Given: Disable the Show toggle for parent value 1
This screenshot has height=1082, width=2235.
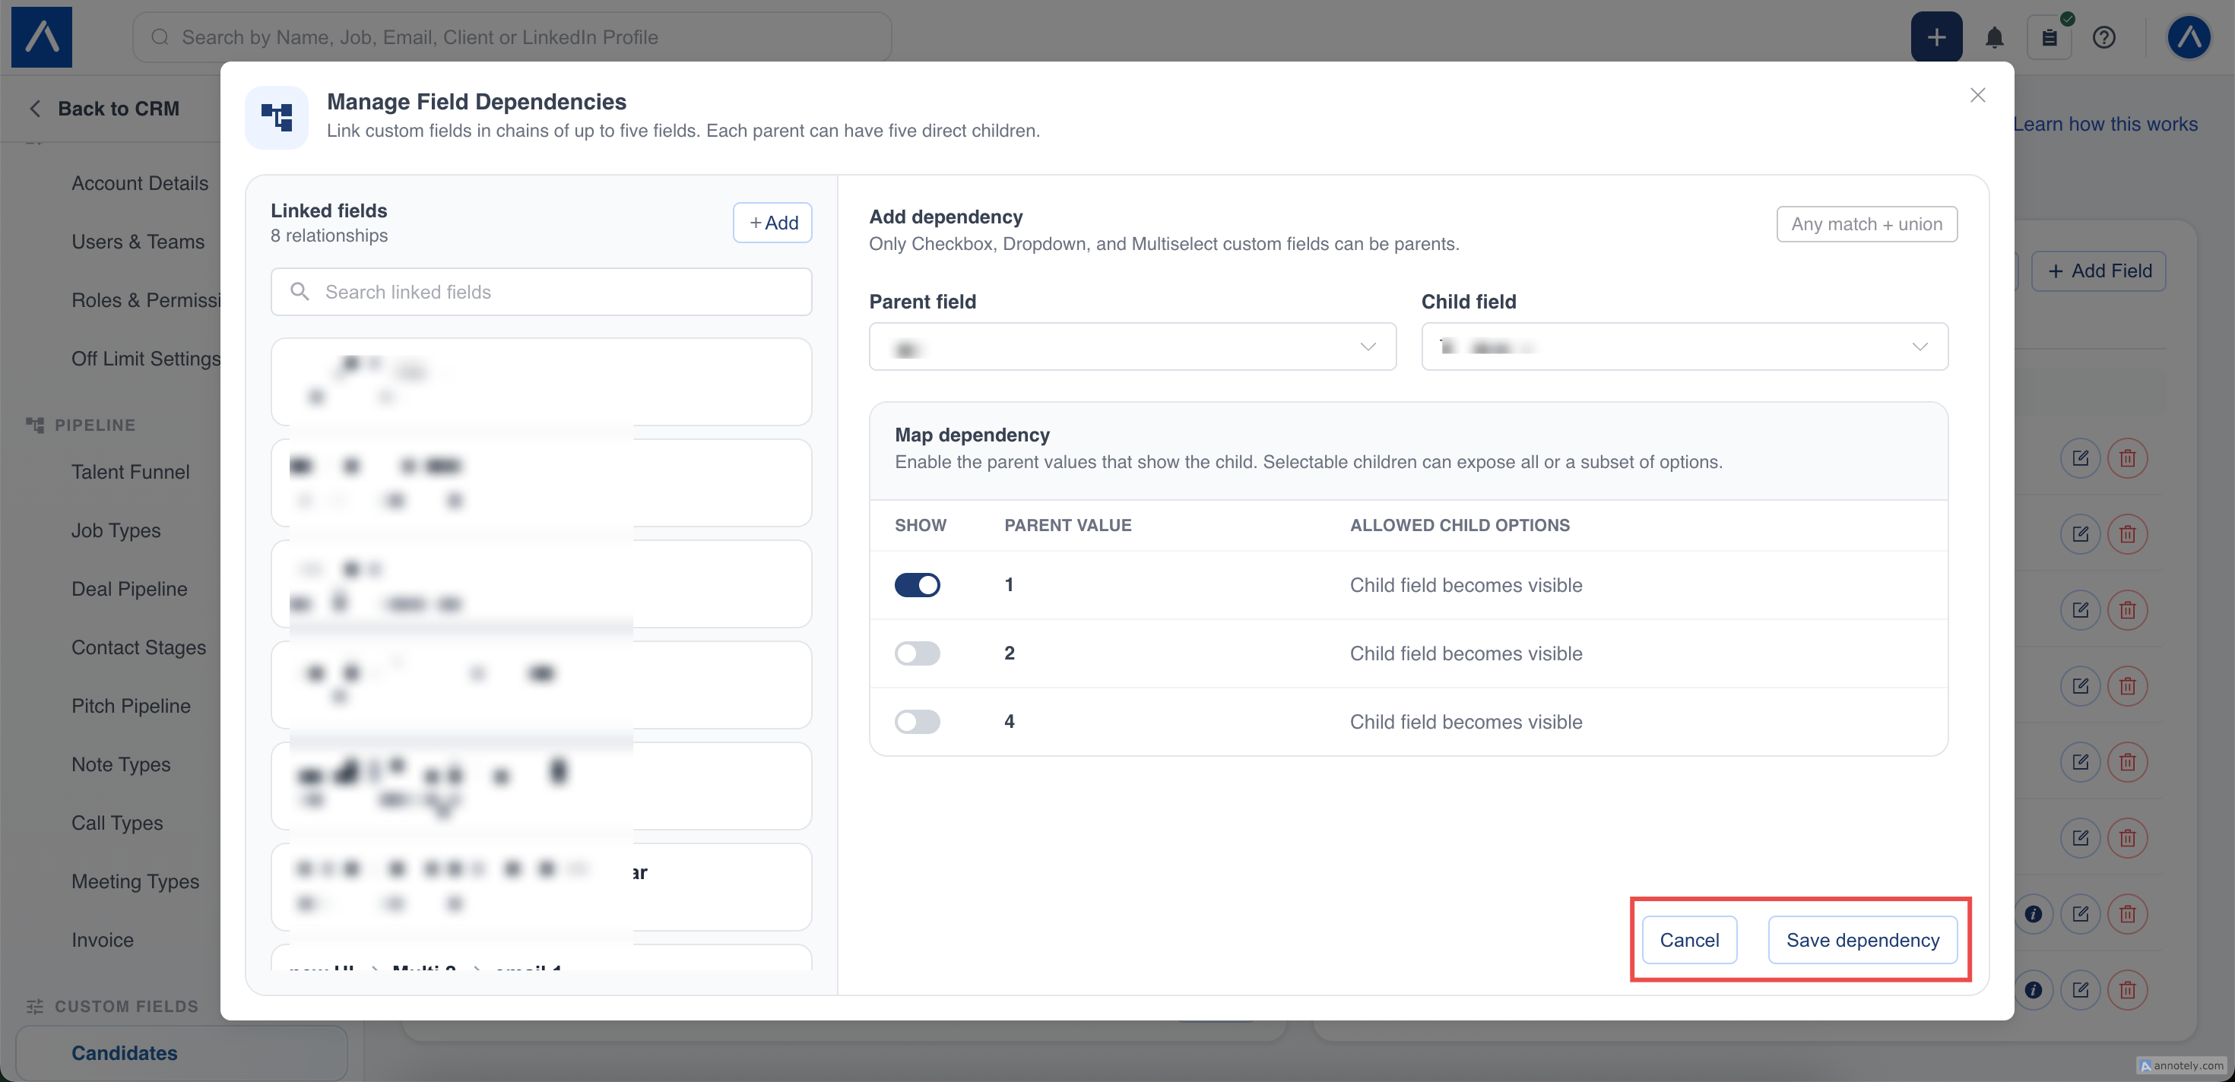Looking at the screenshot, I should click(x=917, y=585).
